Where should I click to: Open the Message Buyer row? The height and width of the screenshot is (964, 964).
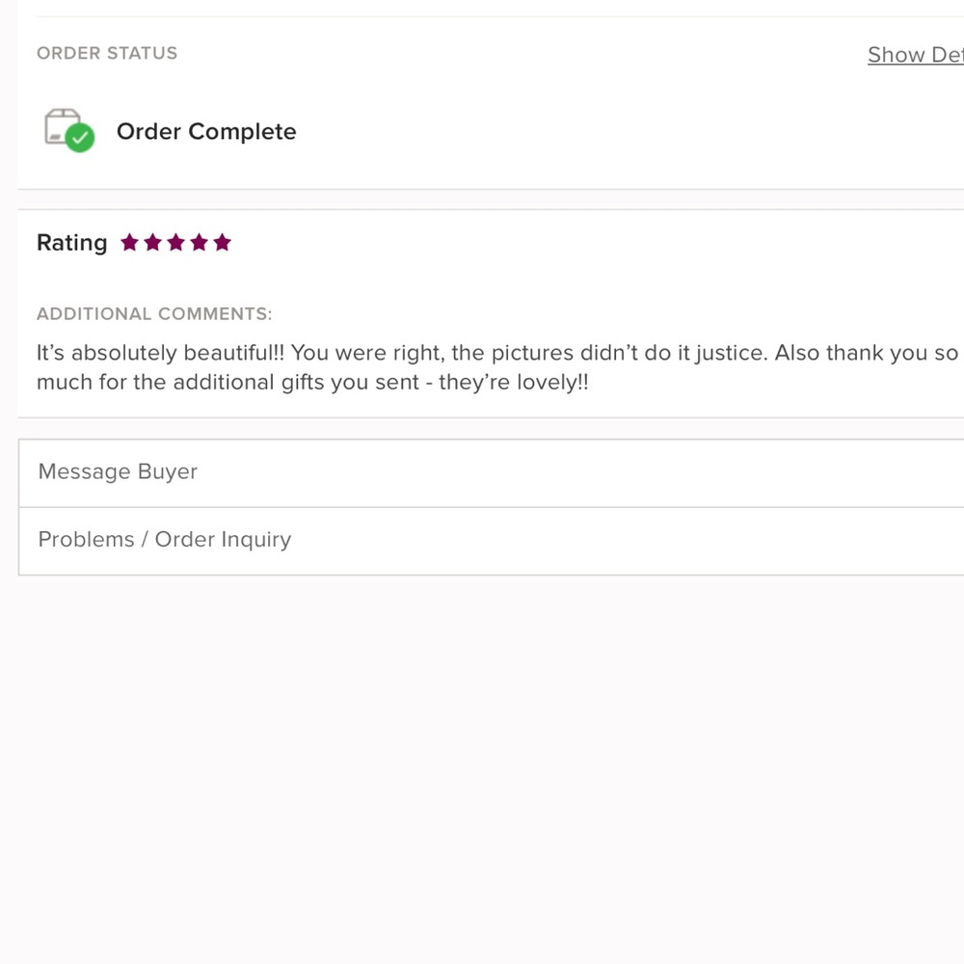click(x=492, y=472)
